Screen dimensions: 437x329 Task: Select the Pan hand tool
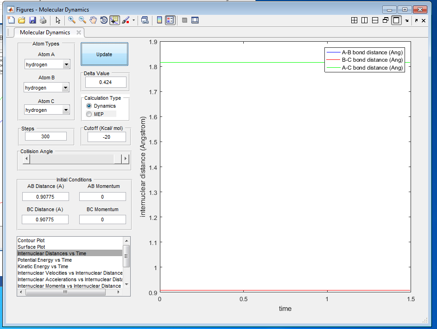(93, 20)
